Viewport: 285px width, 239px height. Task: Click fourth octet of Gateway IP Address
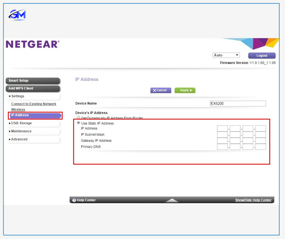pyautogui.click(x=260, y=141)
